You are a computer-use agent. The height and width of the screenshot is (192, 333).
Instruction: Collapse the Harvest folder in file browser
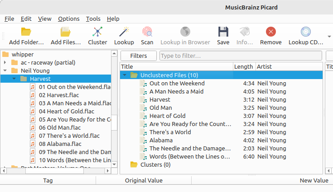14,79
